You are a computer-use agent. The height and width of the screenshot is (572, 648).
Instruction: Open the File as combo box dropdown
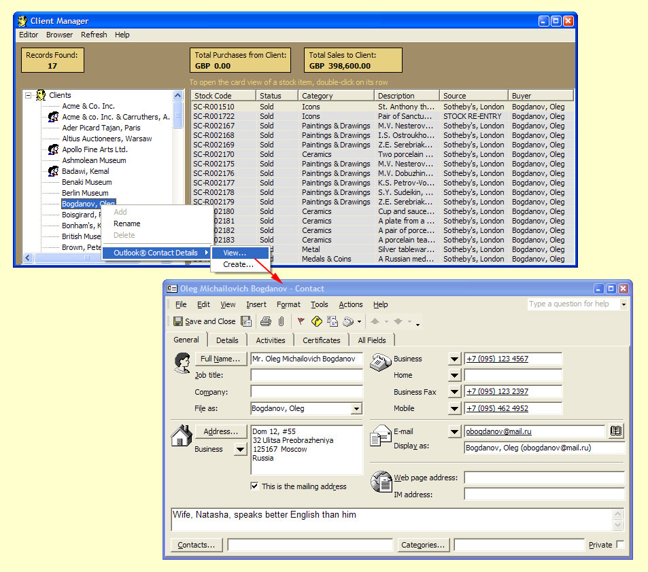pyautogui.click(x=356, y=408)
